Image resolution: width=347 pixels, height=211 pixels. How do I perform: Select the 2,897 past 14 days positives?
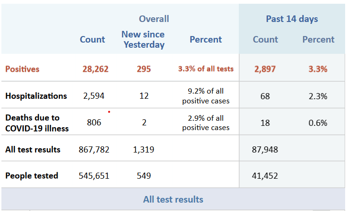(x=265, y=69)
